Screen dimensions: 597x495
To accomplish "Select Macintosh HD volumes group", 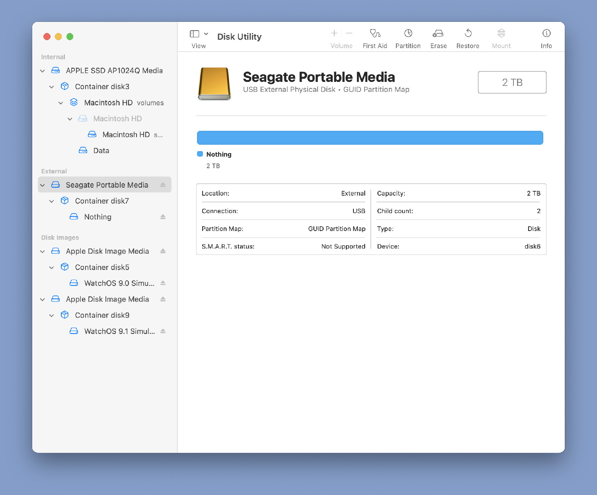I will pos(105,103).
